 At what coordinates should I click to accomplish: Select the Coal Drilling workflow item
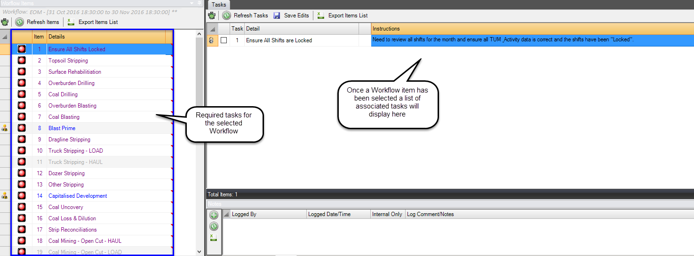point(63,94)
